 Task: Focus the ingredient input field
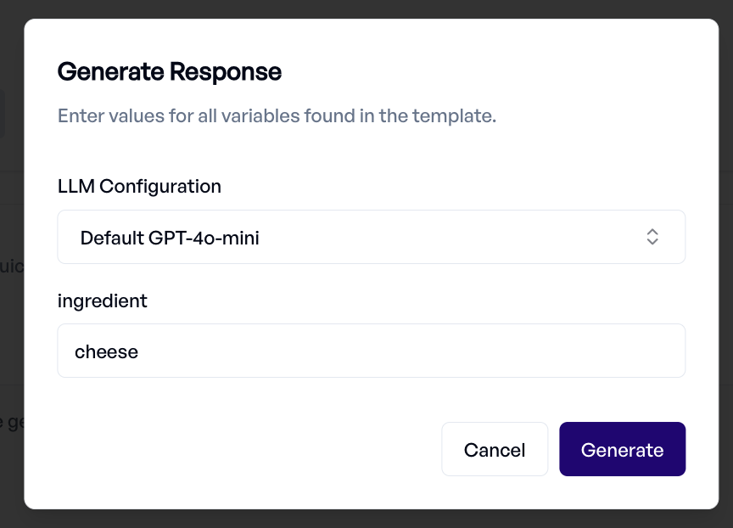click(372, 351)
